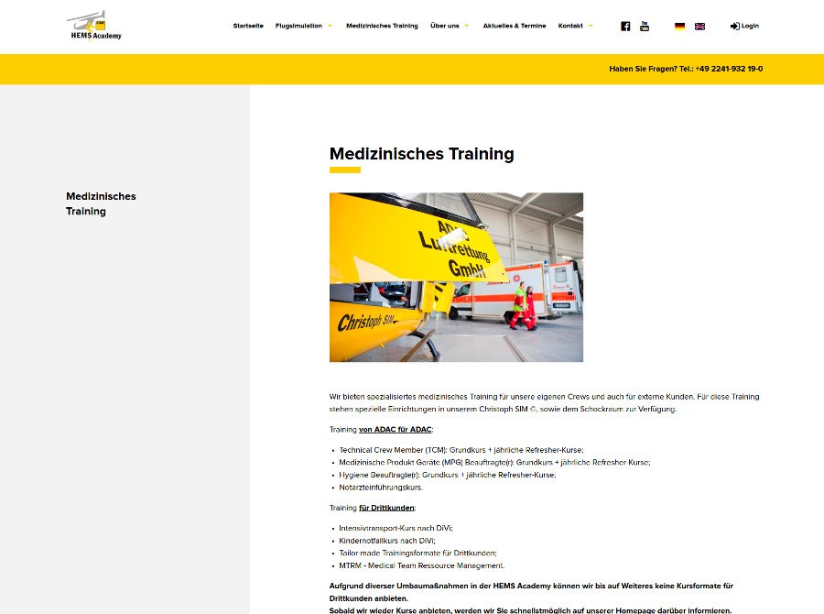Click the 'Wir bieten spezialisiertes' intro paragraph
This screenshot has width=824, height=614.
[544, 402]
